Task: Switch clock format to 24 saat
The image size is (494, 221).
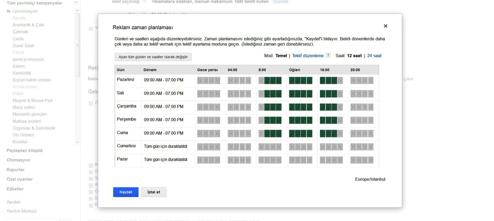Action: [x=374, y=56]
